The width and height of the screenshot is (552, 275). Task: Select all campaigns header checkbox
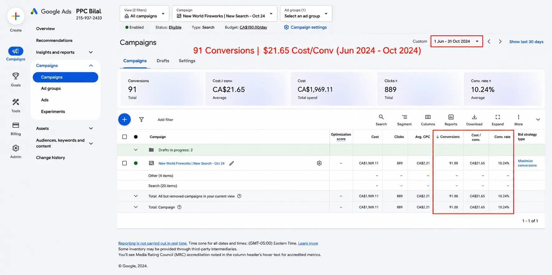click(x=124, y=137)
